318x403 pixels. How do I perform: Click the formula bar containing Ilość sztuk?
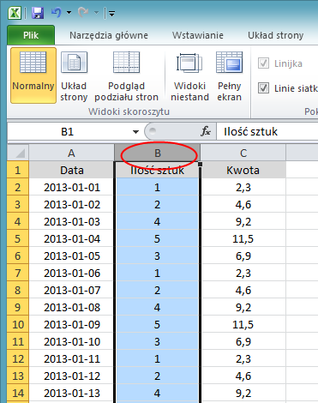pos(267,131)
